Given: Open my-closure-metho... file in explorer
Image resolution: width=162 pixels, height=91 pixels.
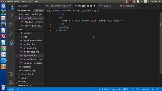Looking at the screenshot, I should (x=34, y=40).
